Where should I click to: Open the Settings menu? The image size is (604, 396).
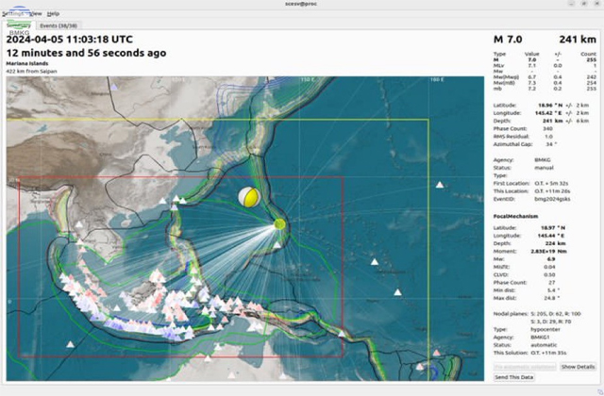pyautogui.click(x=13, y=14)
